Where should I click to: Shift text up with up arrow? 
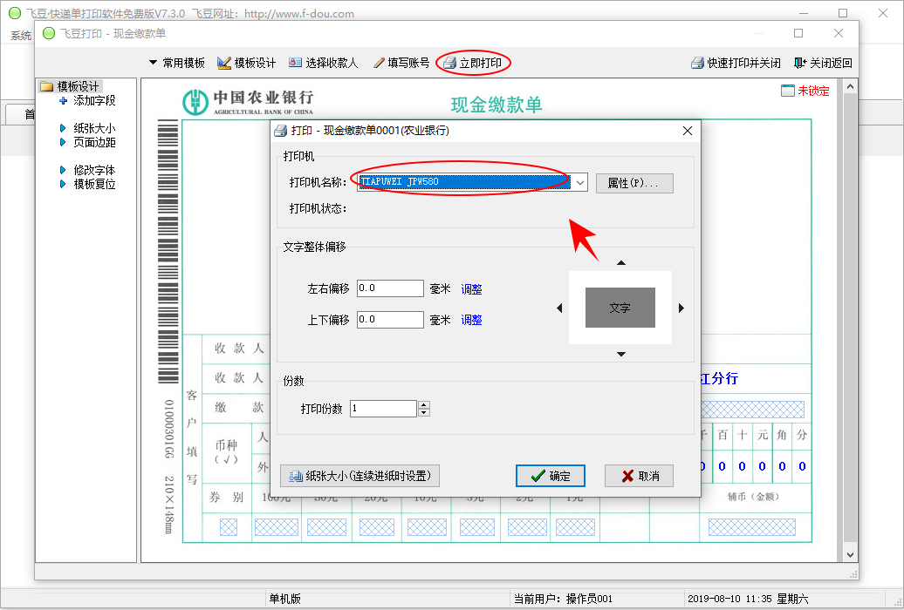click(621, 262)
